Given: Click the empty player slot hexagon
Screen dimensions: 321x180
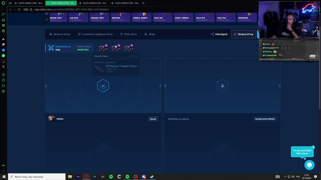Looking at the screenshot, I should tap(222, 86).
